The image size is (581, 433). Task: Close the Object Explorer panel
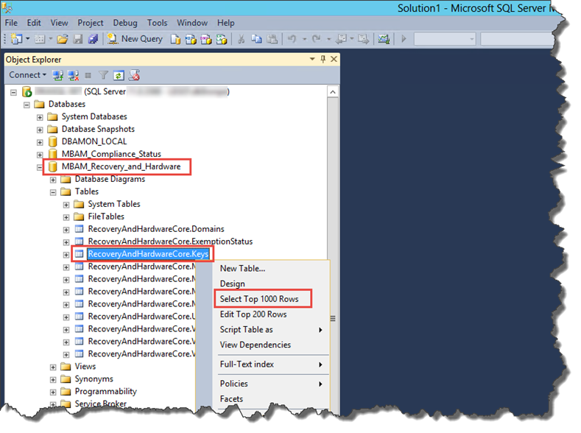click(334, 59)
